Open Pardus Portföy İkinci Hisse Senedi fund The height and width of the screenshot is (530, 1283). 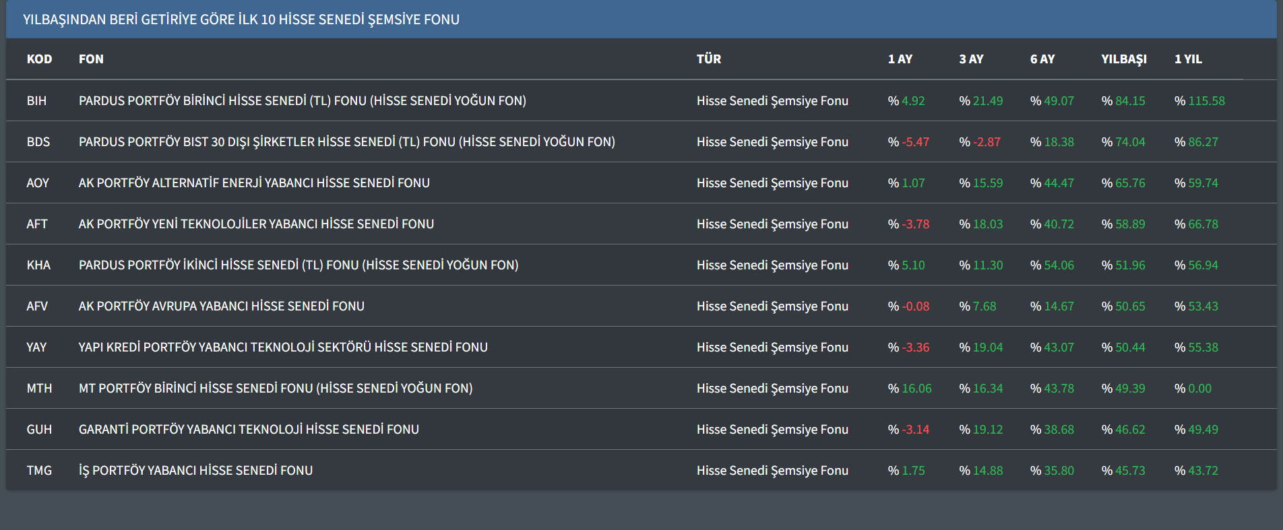coord(298,265)
